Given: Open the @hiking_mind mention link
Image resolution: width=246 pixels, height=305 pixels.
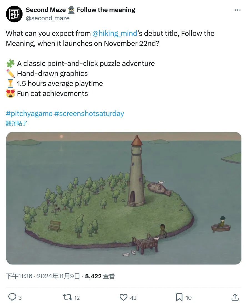Looking at the screenshot, I should [114, 34].
